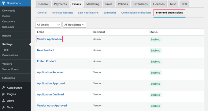The width and height of the screenshot is (208, 111).
Task: Open the Summaries section
Action: pyautogui.click(x=110, y=13)
